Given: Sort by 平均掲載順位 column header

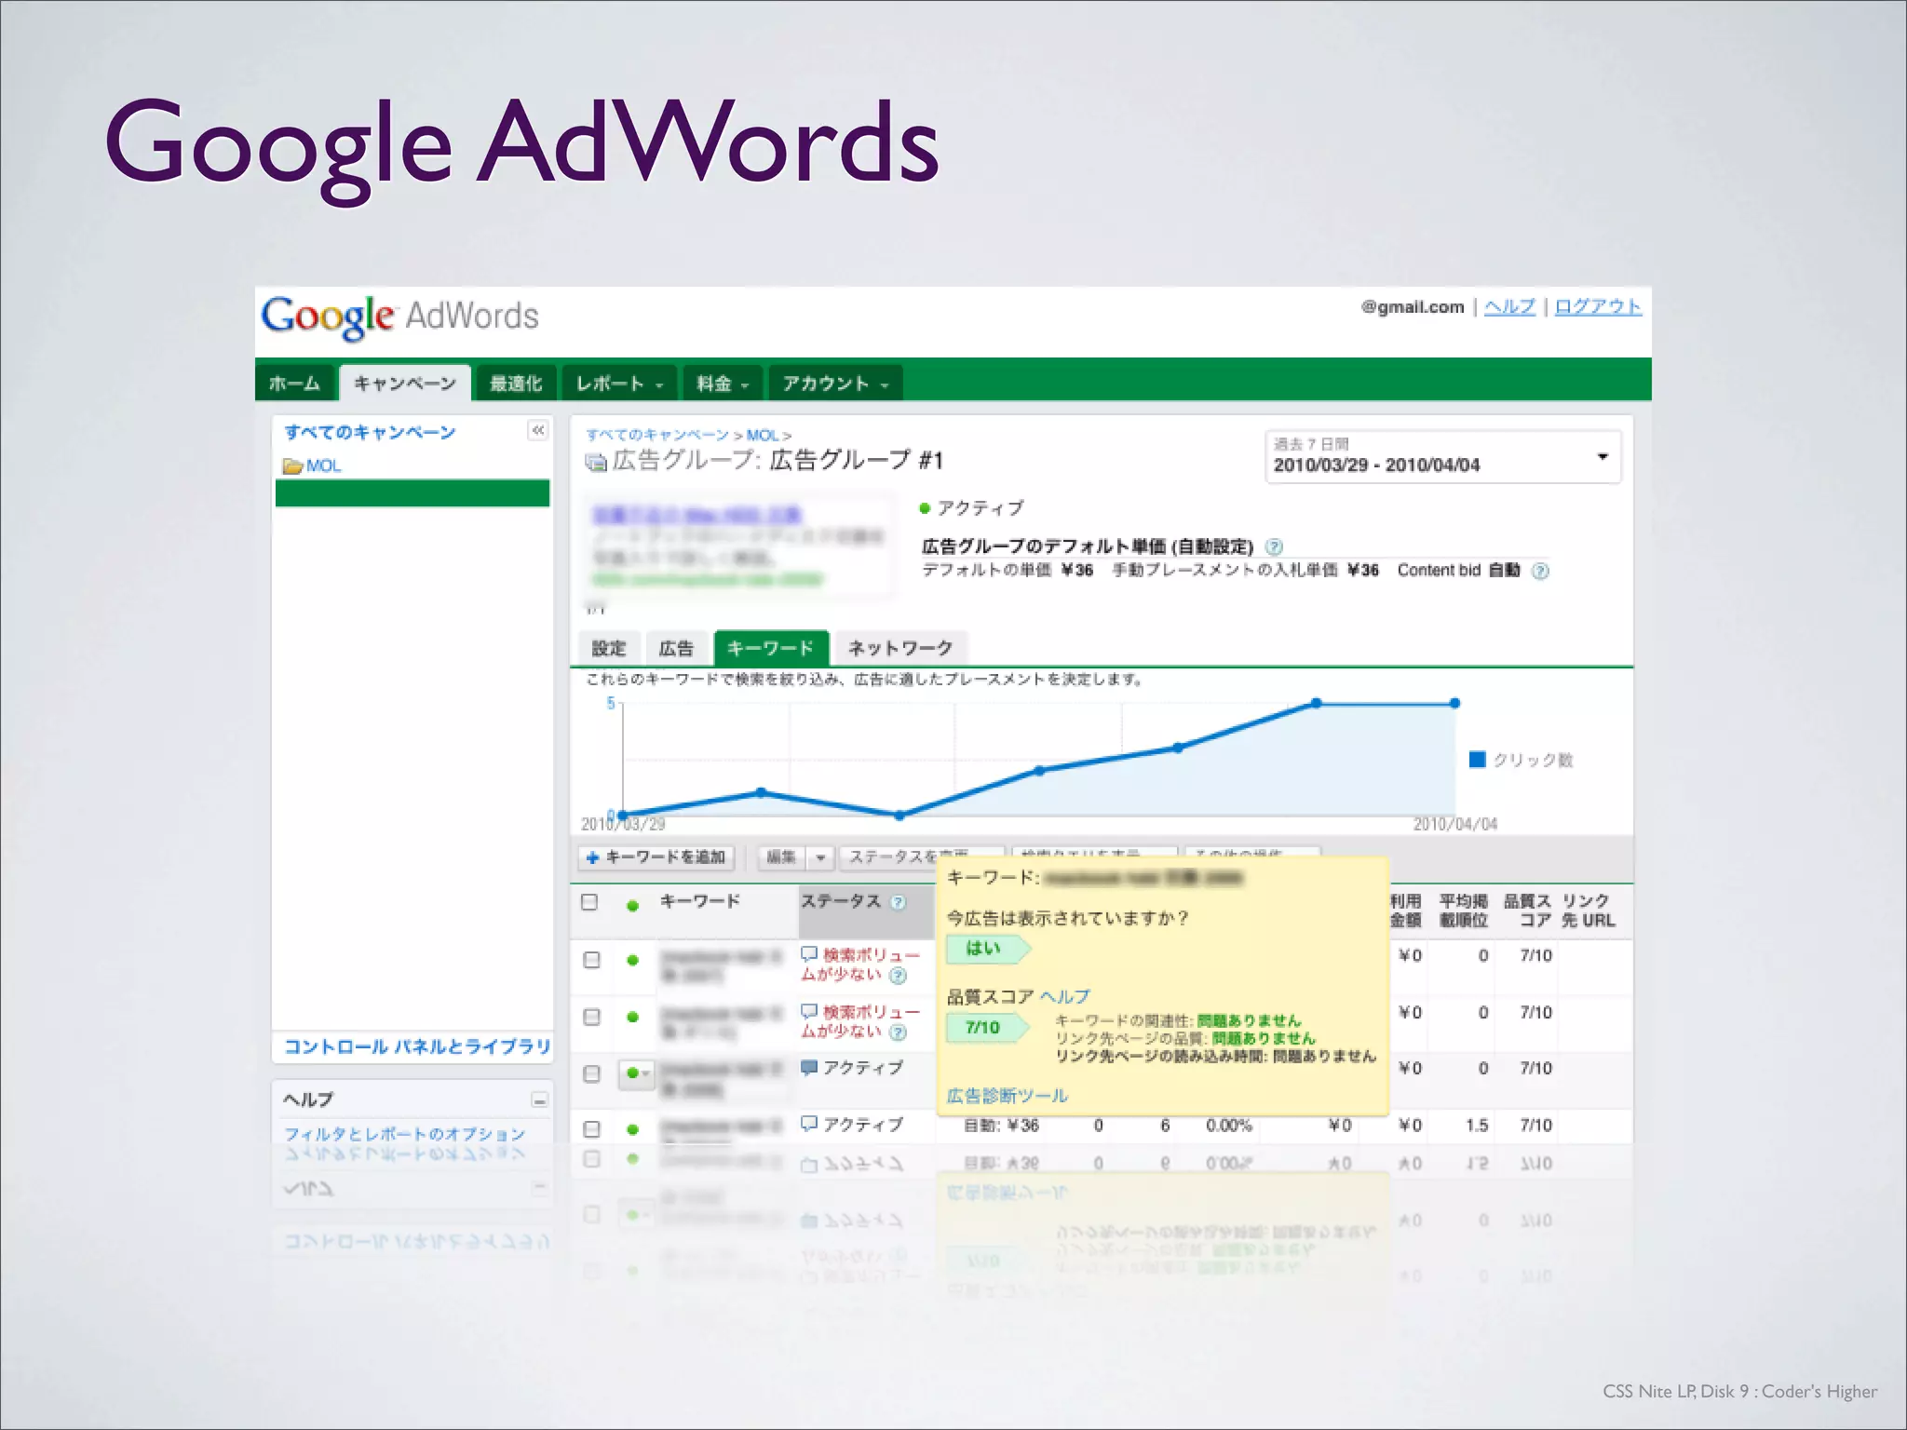Looking at the screenshot, I should coord(1463,911).
